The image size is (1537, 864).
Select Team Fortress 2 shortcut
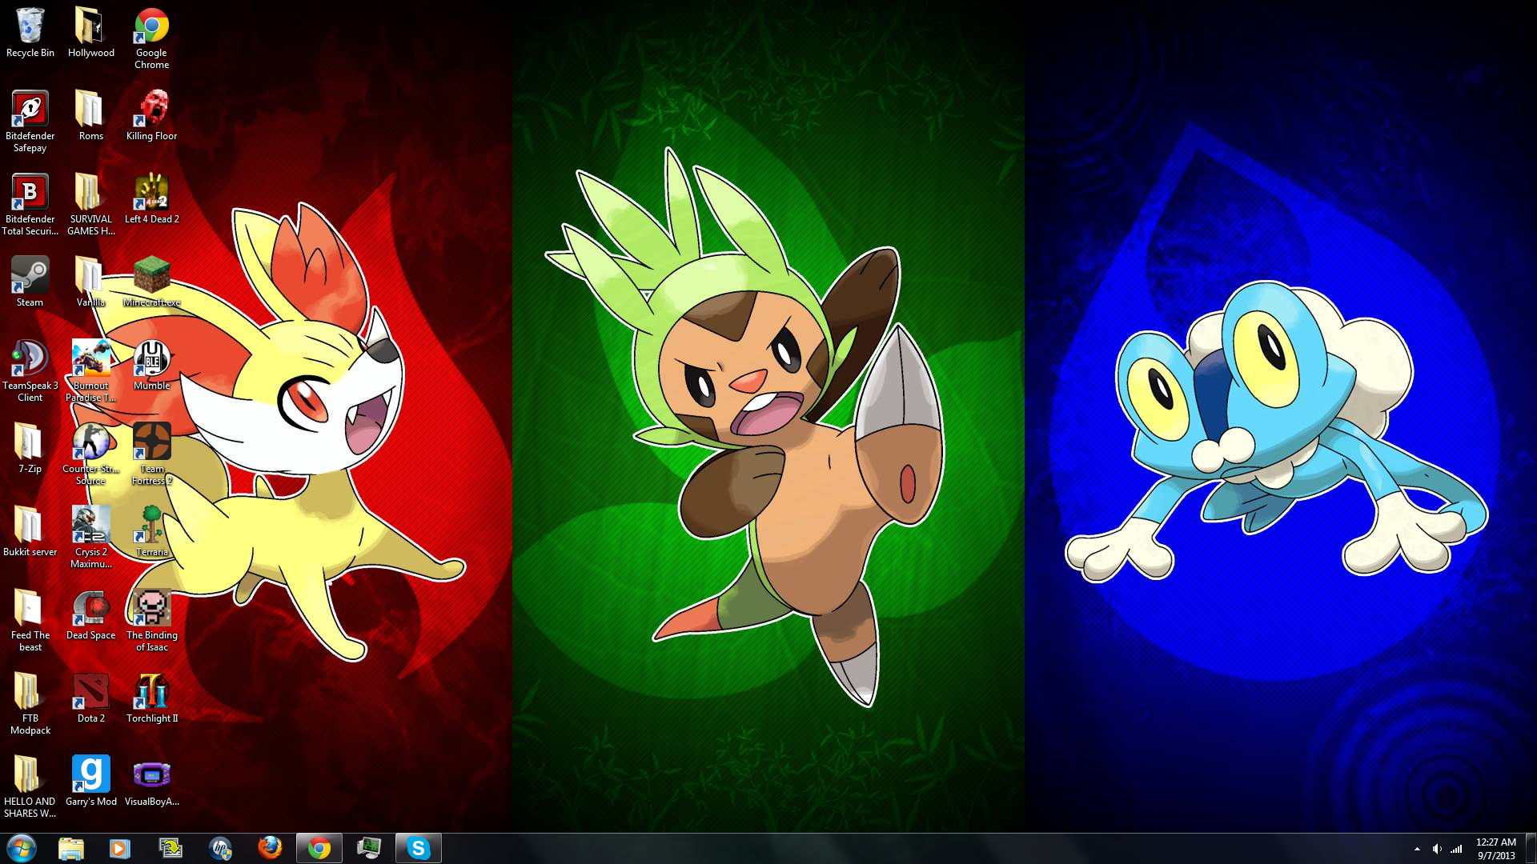click(152, 455)
